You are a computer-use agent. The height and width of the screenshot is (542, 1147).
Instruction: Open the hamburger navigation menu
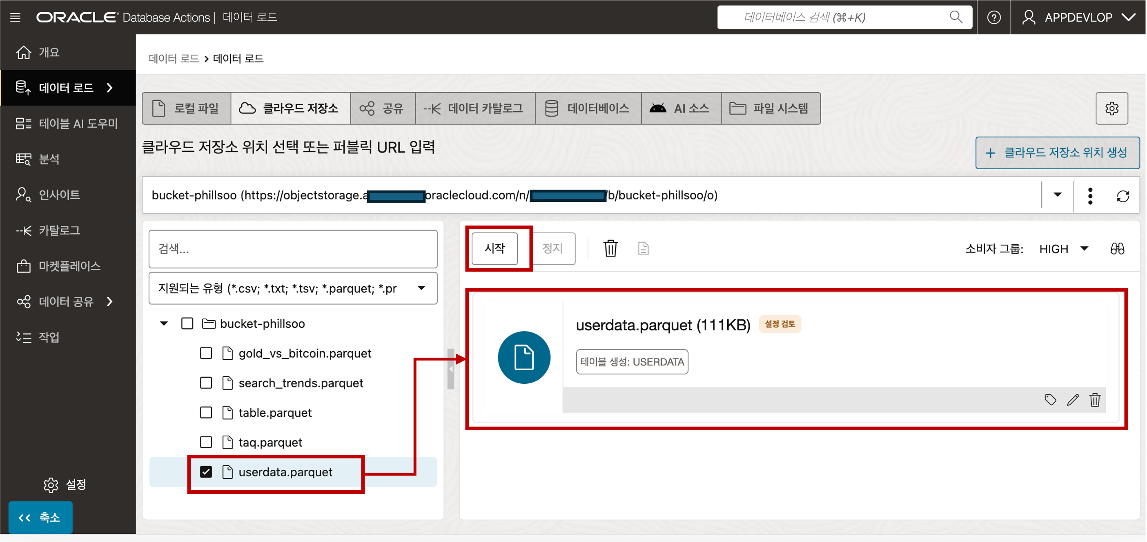(16, 18)
